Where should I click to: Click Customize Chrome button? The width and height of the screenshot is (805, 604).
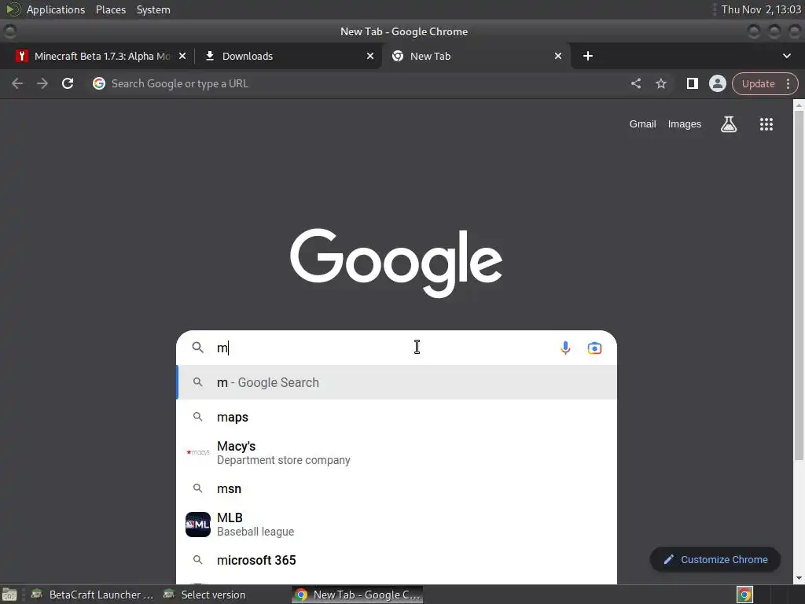click(x=715, y=560)
